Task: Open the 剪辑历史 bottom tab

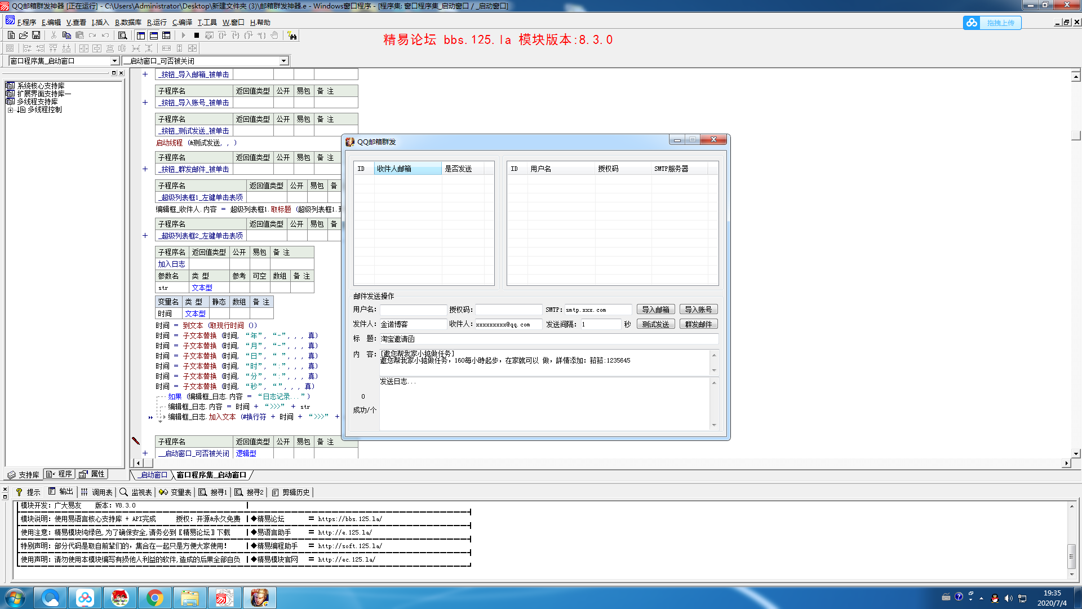Action: [291, 492]
